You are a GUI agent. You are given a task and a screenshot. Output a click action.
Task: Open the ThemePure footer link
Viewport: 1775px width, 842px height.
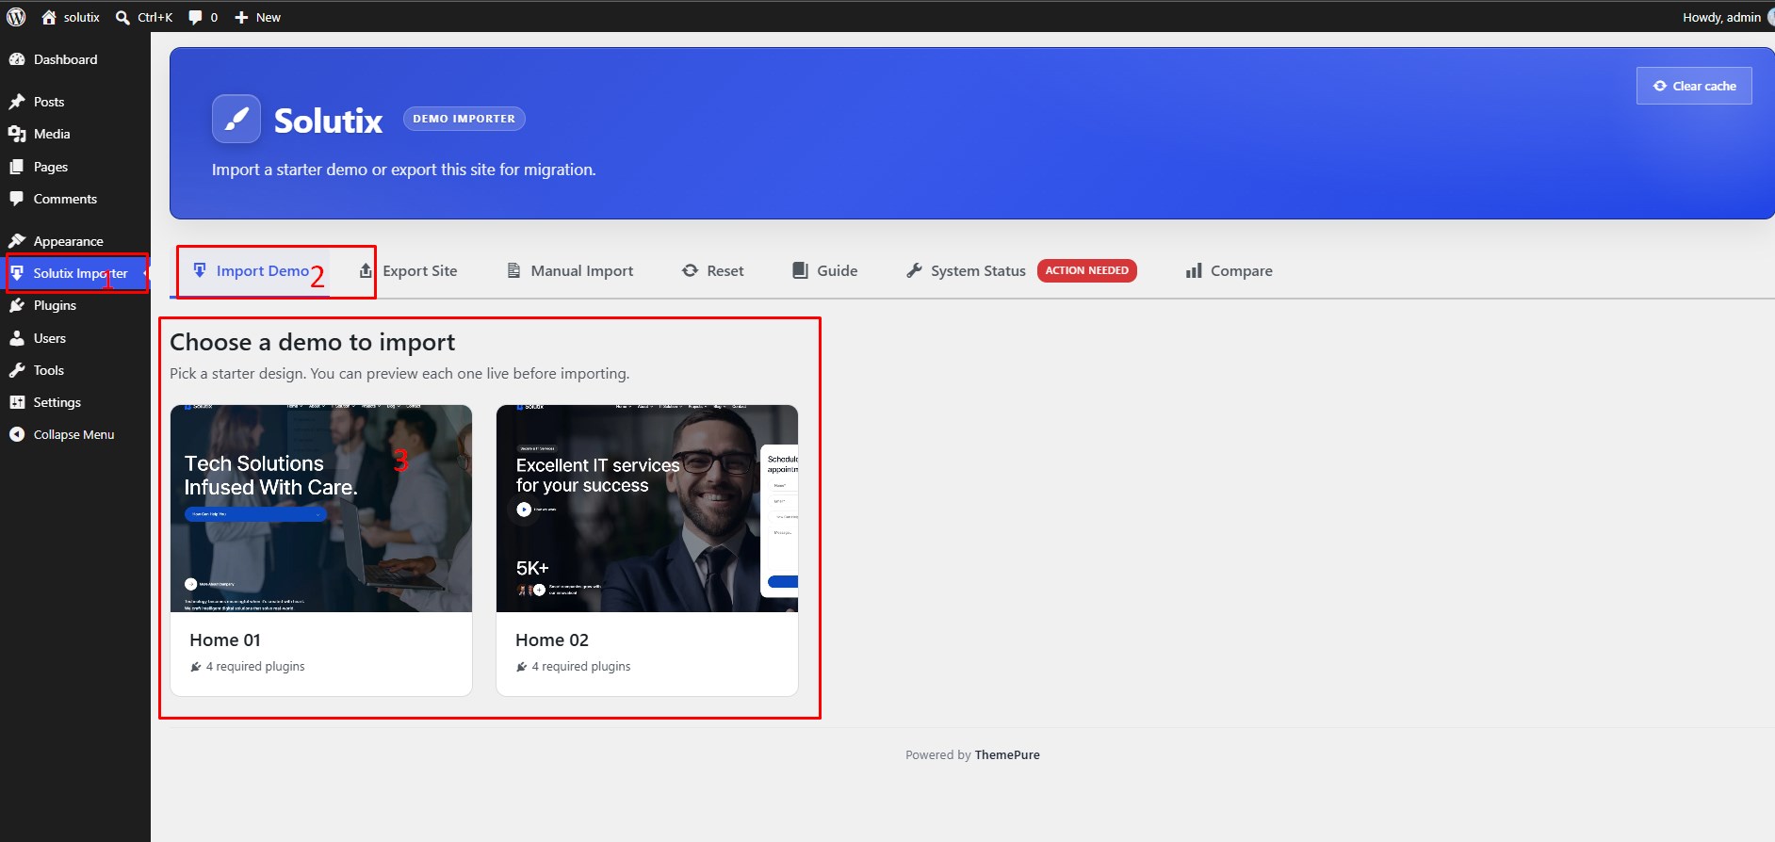[1007, 755]
